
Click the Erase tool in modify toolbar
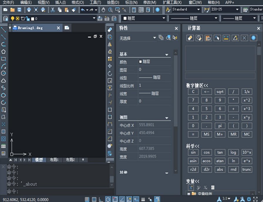point(110,30)
